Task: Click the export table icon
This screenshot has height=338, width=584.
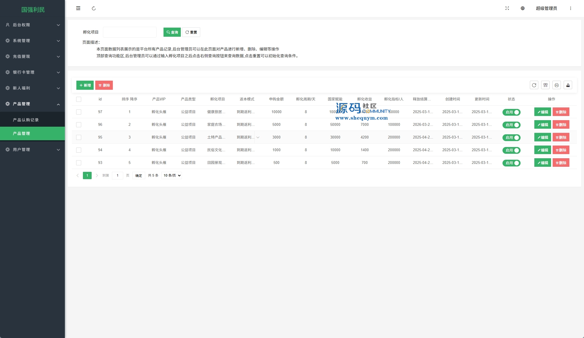Action: pos(568,85)
